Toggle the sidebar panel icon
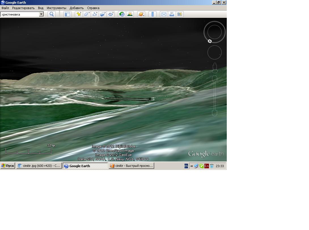The height and width of the screenshot is (230, 309). (67, 14)
